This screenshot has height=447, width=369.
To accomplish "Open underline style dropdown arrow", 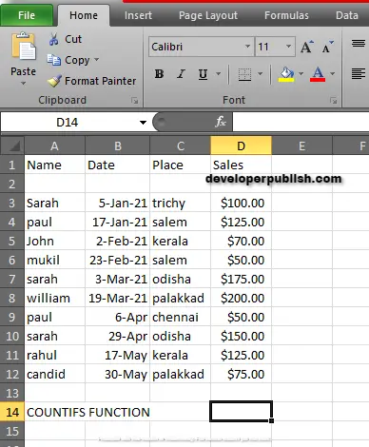I will point(218,74).
